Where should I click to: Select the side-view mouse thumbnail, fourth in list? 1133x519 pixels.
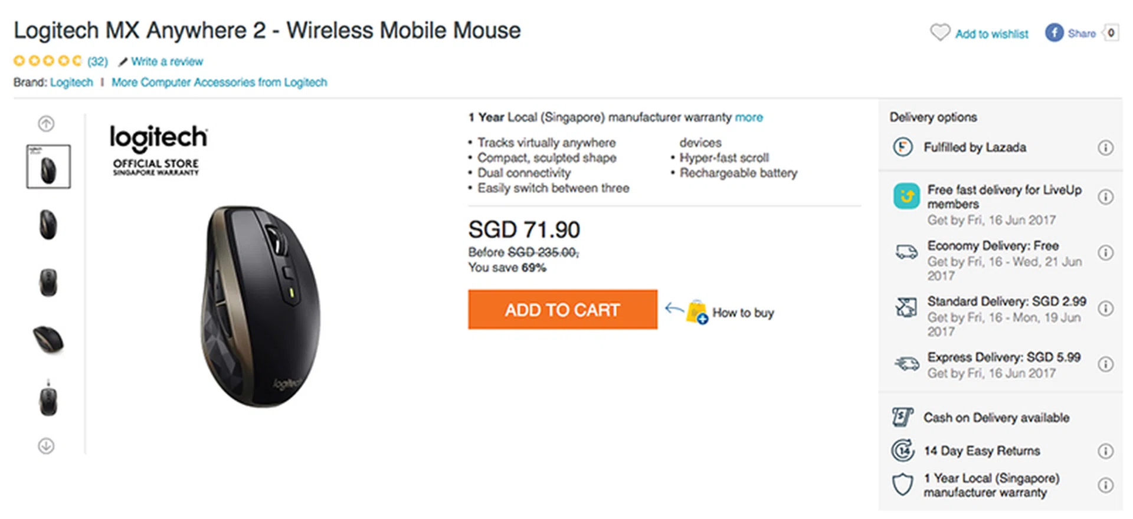coord(48,340)
